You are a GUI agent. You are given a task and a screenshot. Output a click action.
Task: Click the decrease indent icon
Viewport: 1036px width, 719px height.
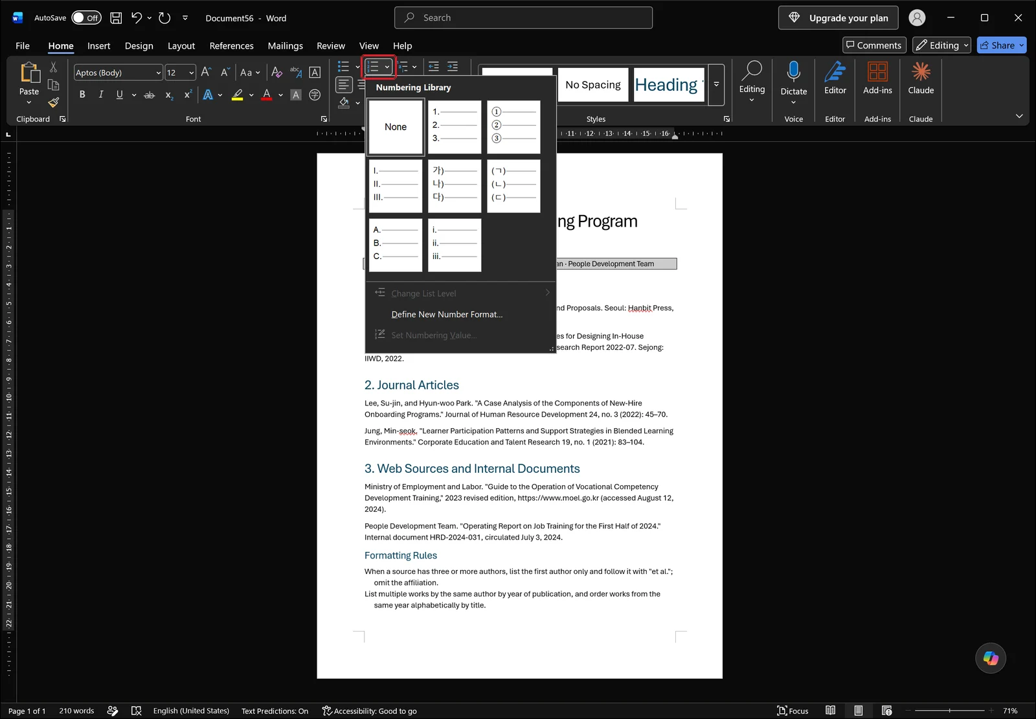(x=434, y=66)
